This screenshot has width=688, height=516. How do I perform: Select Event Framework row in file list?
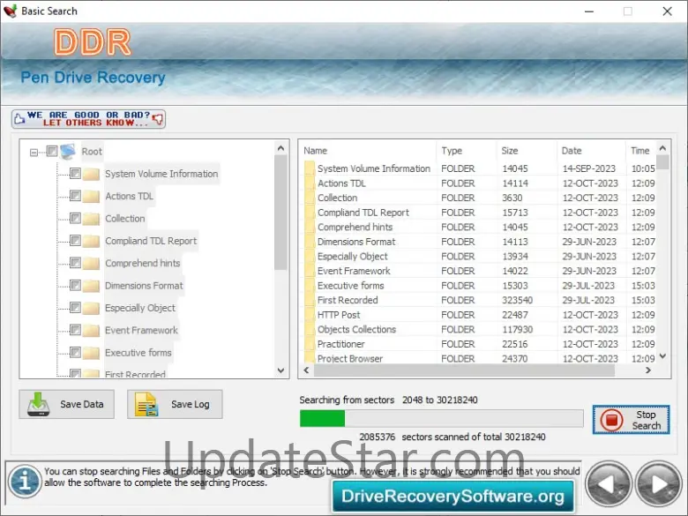[x=479, y=271]
